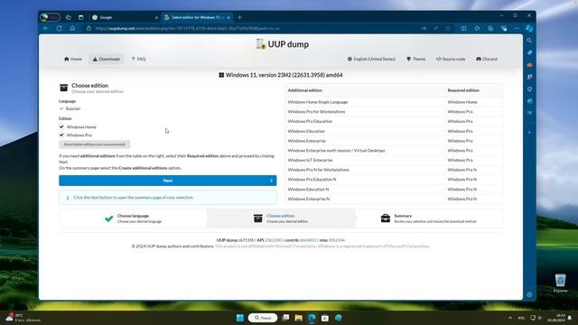
Task: Click Show hidden editions button
Action: 94,144
